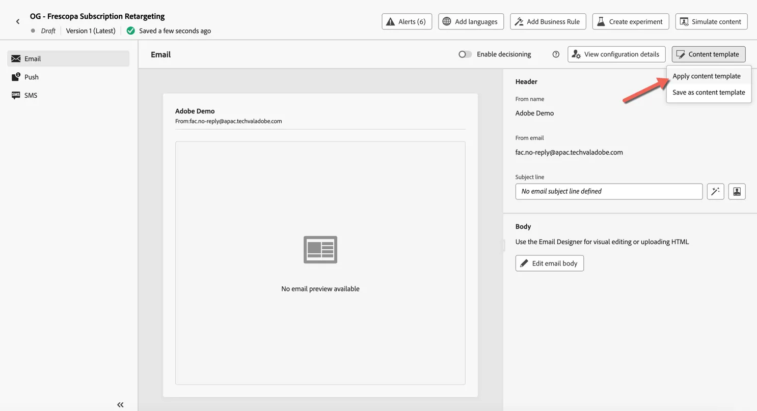757x411 pixels.
Task: Select the Email channel tab
Action: point(68,58)
